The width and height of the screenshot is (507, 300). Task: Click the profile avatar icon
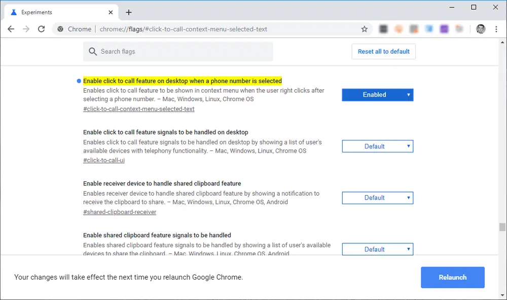coord(480,29)
